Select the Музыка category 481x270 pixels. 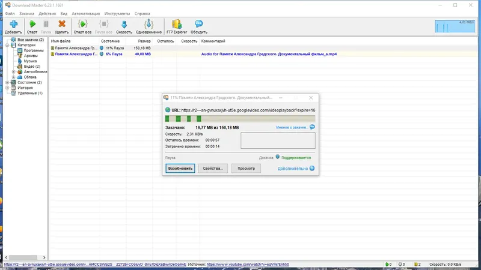(31, 61)
